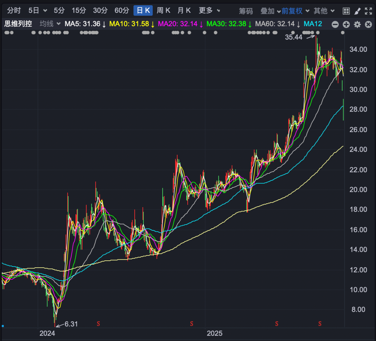Open moving average settings gear
Screen dimensions: 376x341
(357, 24)
